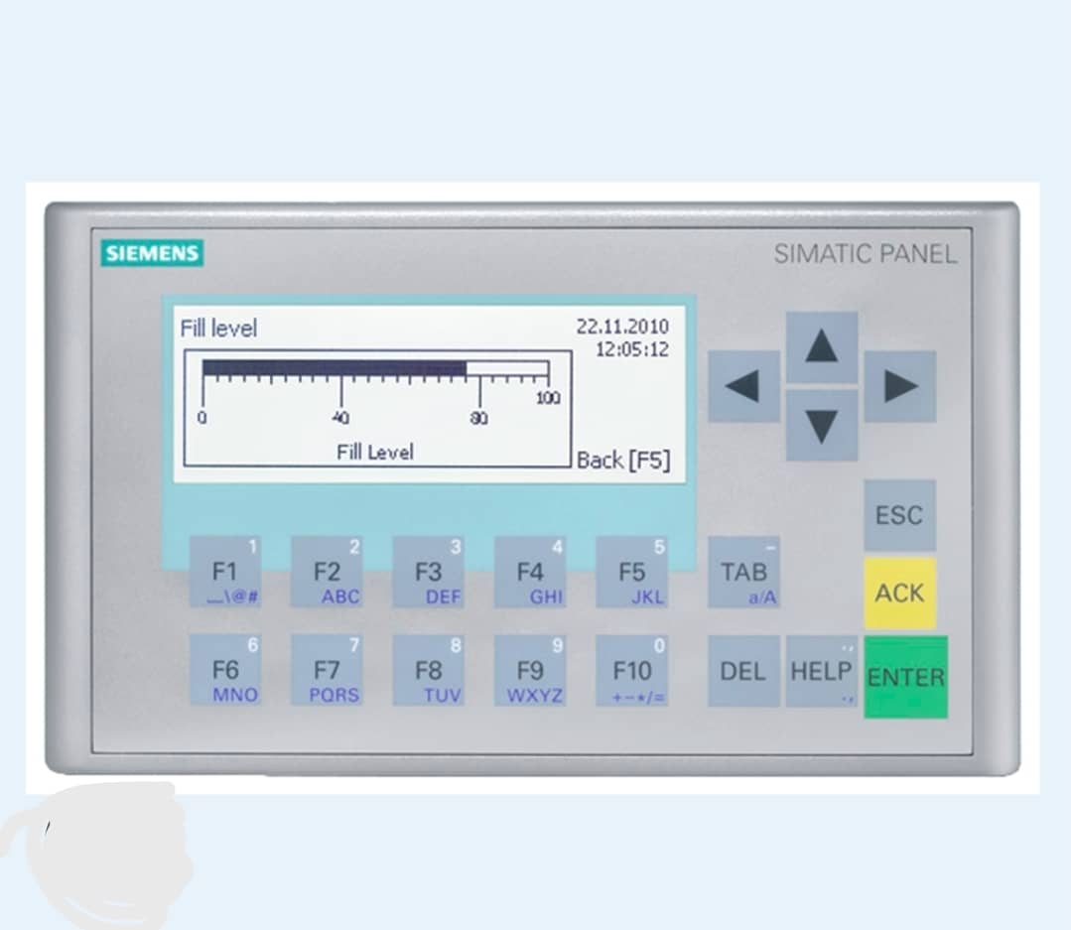Click the Fill level bar graph
Viewport: 1071px width, 930px height.
coord(375,370)
